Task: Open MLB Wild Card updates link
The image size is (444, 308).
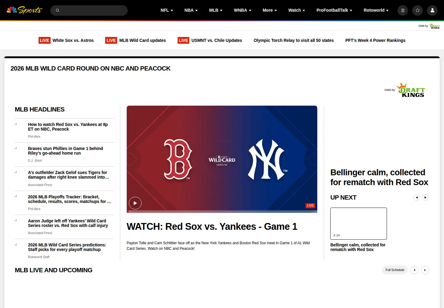Action: click(x=142, y=40)
